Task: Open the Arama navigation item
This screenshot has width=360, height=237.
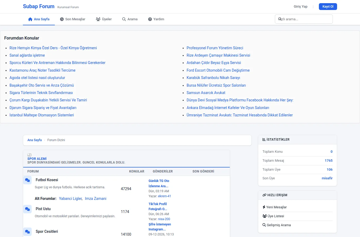Action: click(x=130, y=19)
